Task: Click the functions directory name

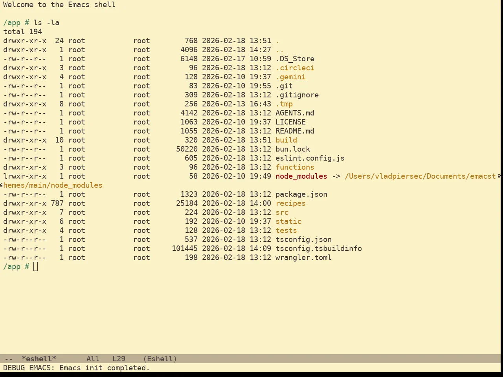Action: click(295, 167)
